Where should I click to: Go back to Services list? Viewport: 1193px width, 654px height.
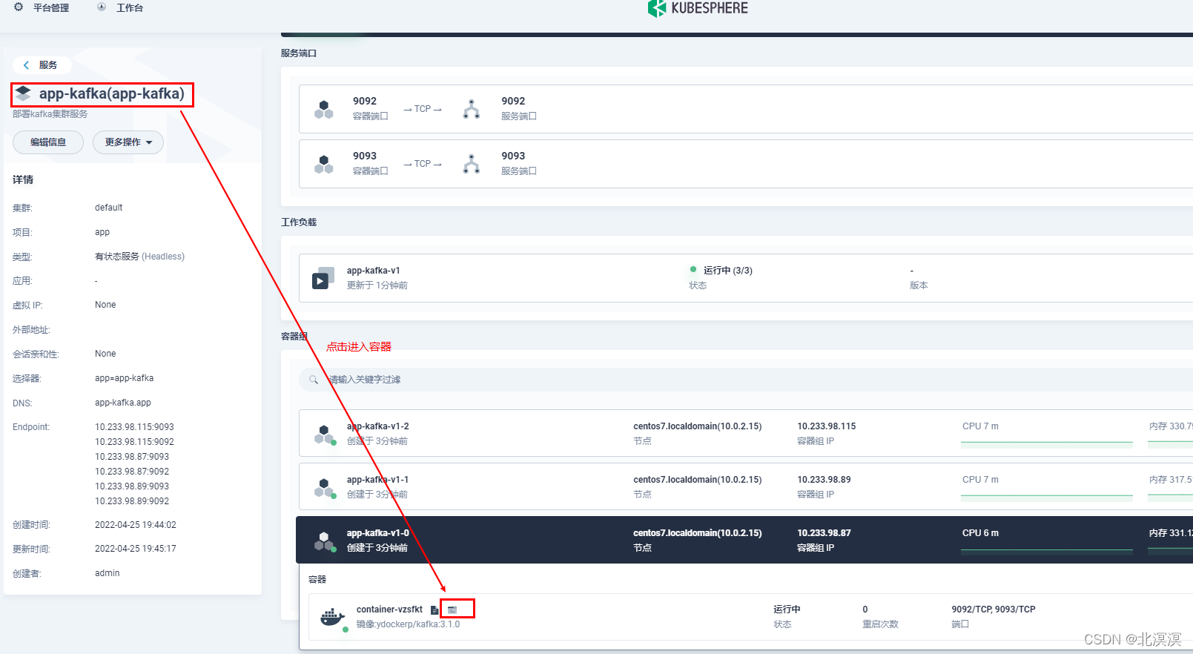coord(42,65)
